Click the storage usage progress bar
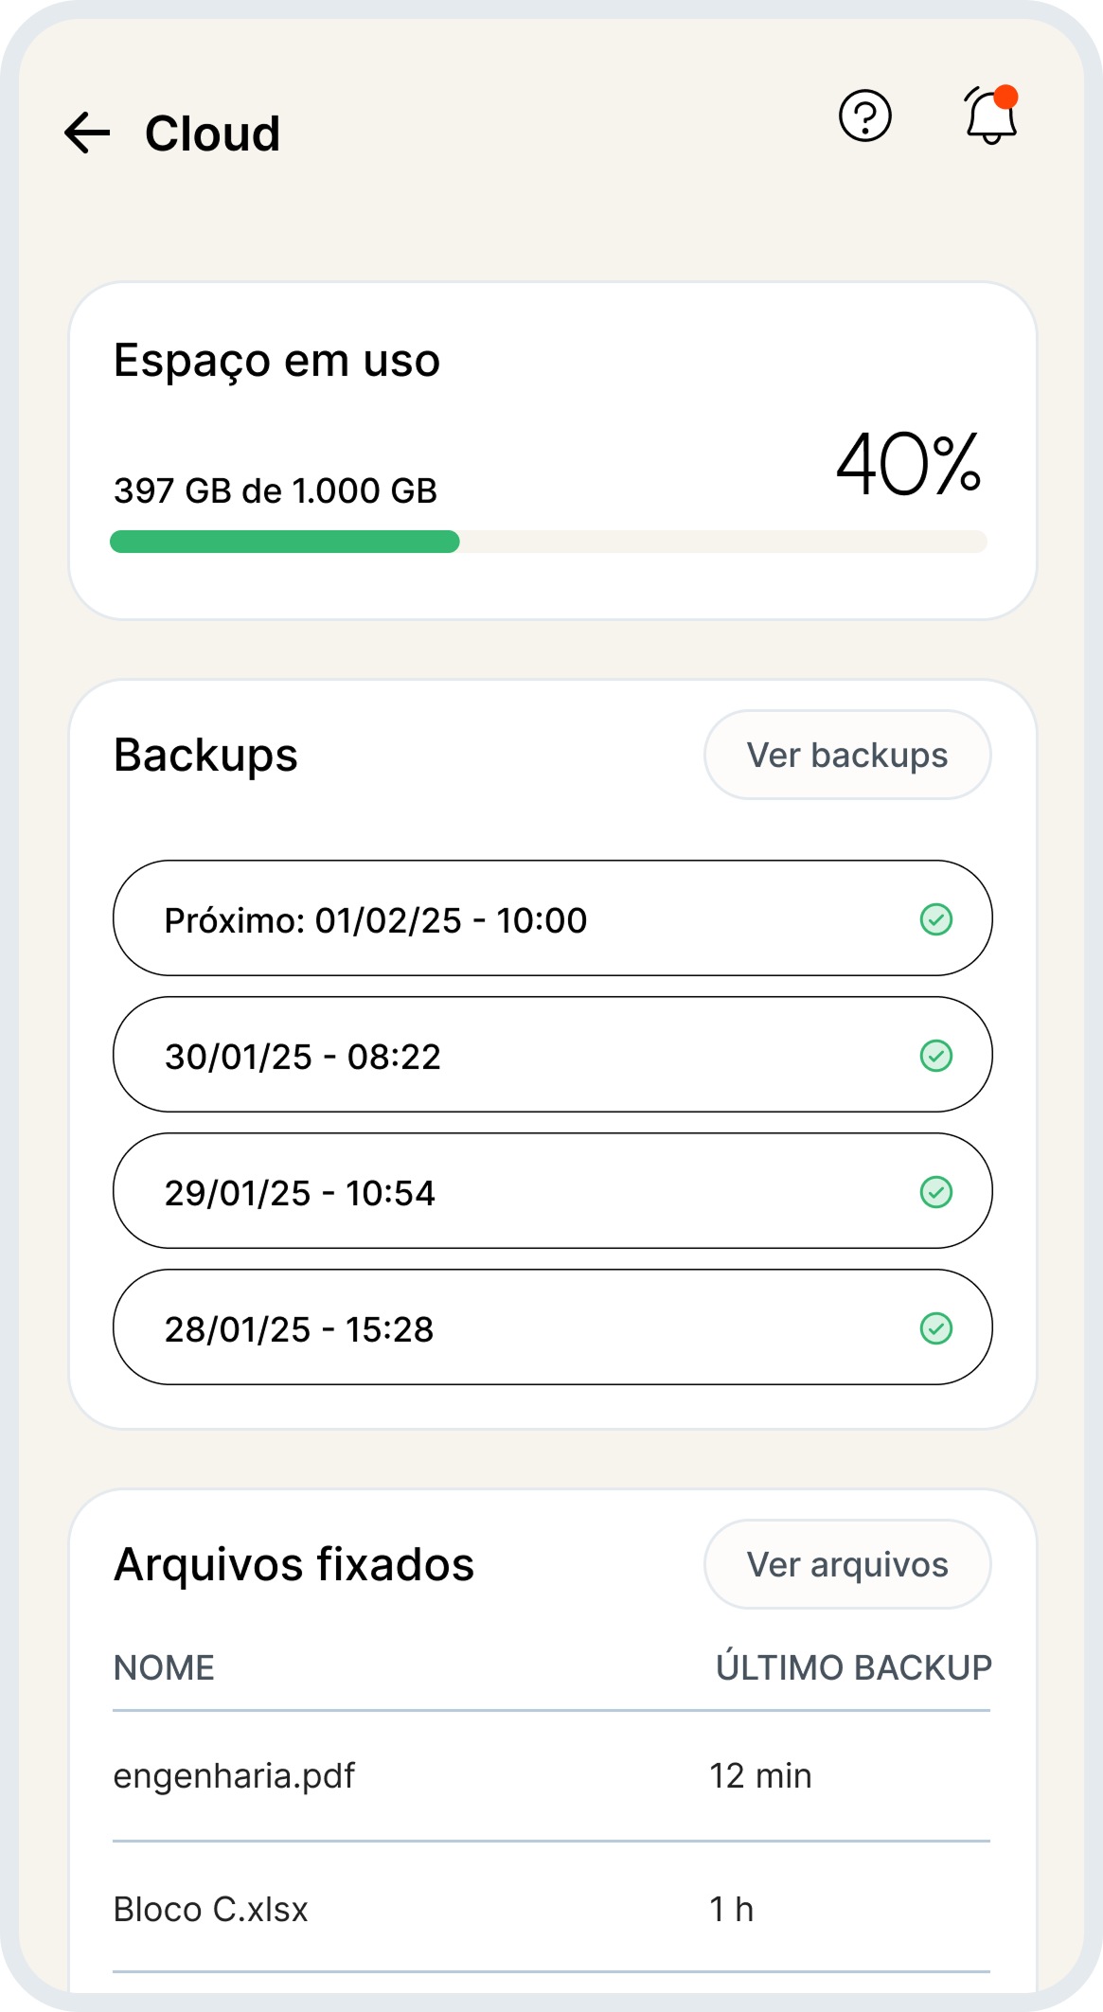1103x2012 pixels. (547, 540)
